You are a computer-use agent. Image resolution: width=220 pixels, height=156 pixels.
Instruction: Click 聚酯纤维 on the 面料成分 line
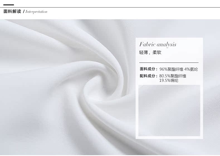pyautogui.click(x=175, y=69)
